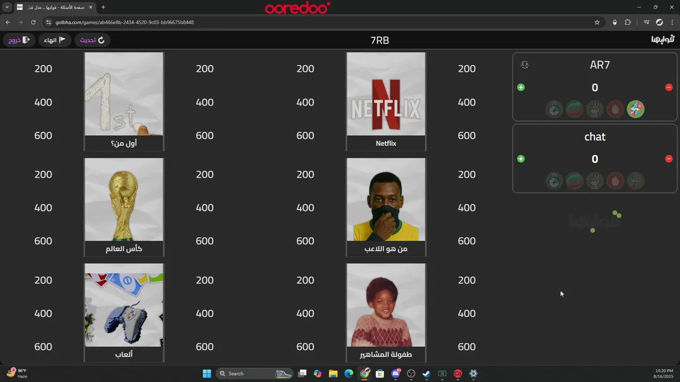Use chat team's stop hand lifeline icon
680x382 pixels.
point(615,181)
